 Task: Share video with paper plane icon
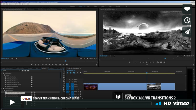point(187,32)
